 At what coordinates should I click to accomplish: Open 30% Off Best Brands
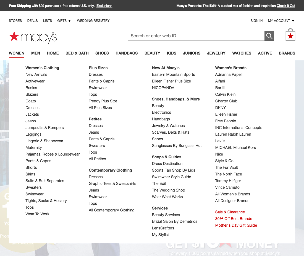[x=234, y=219]
